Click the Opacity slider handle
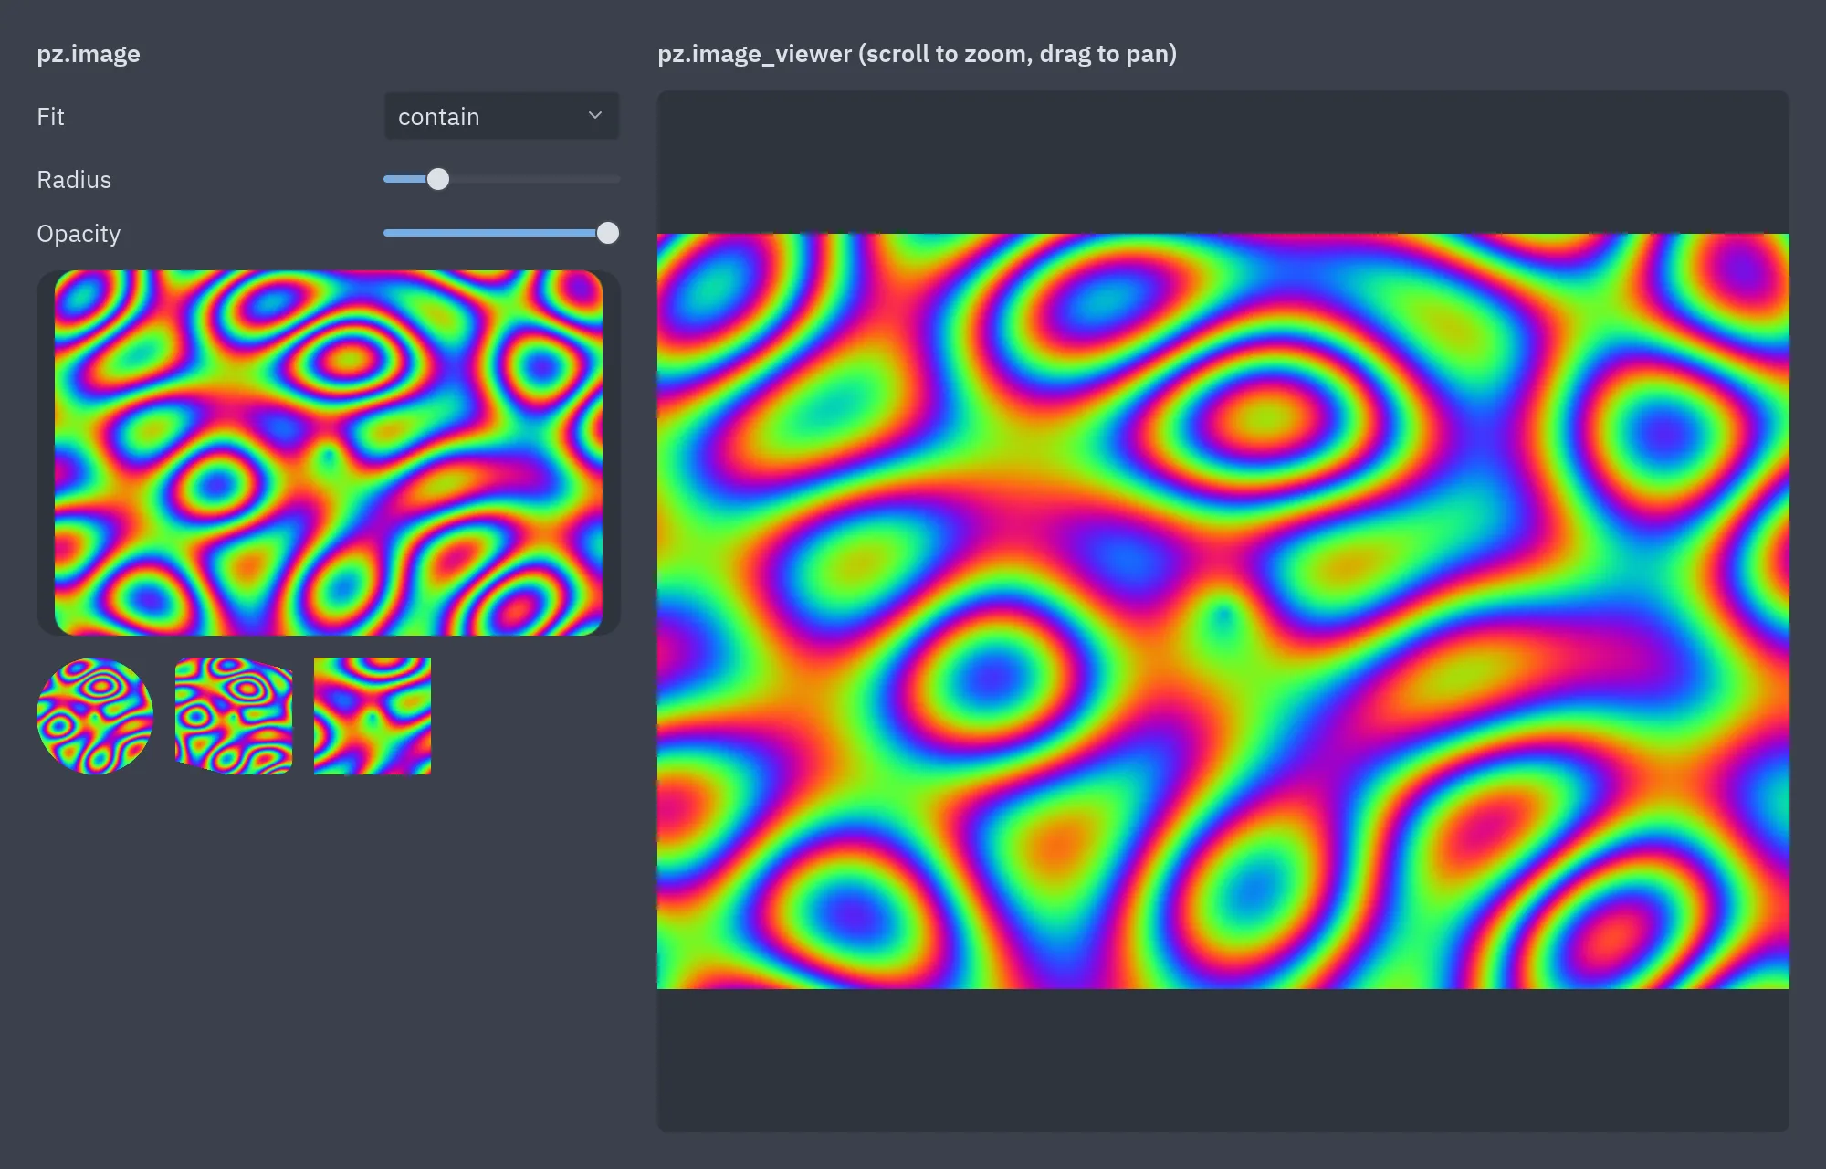 pos(608,233)
